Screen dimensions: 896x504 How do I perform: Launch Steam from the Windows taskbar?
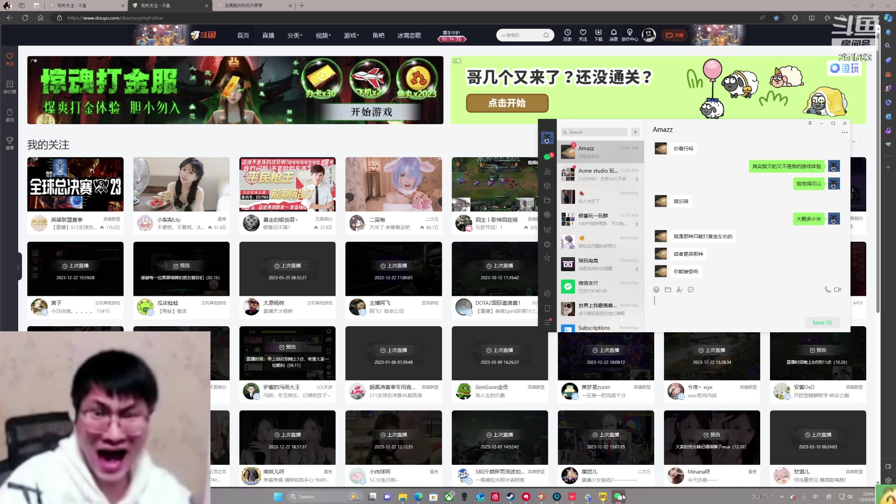510,497
